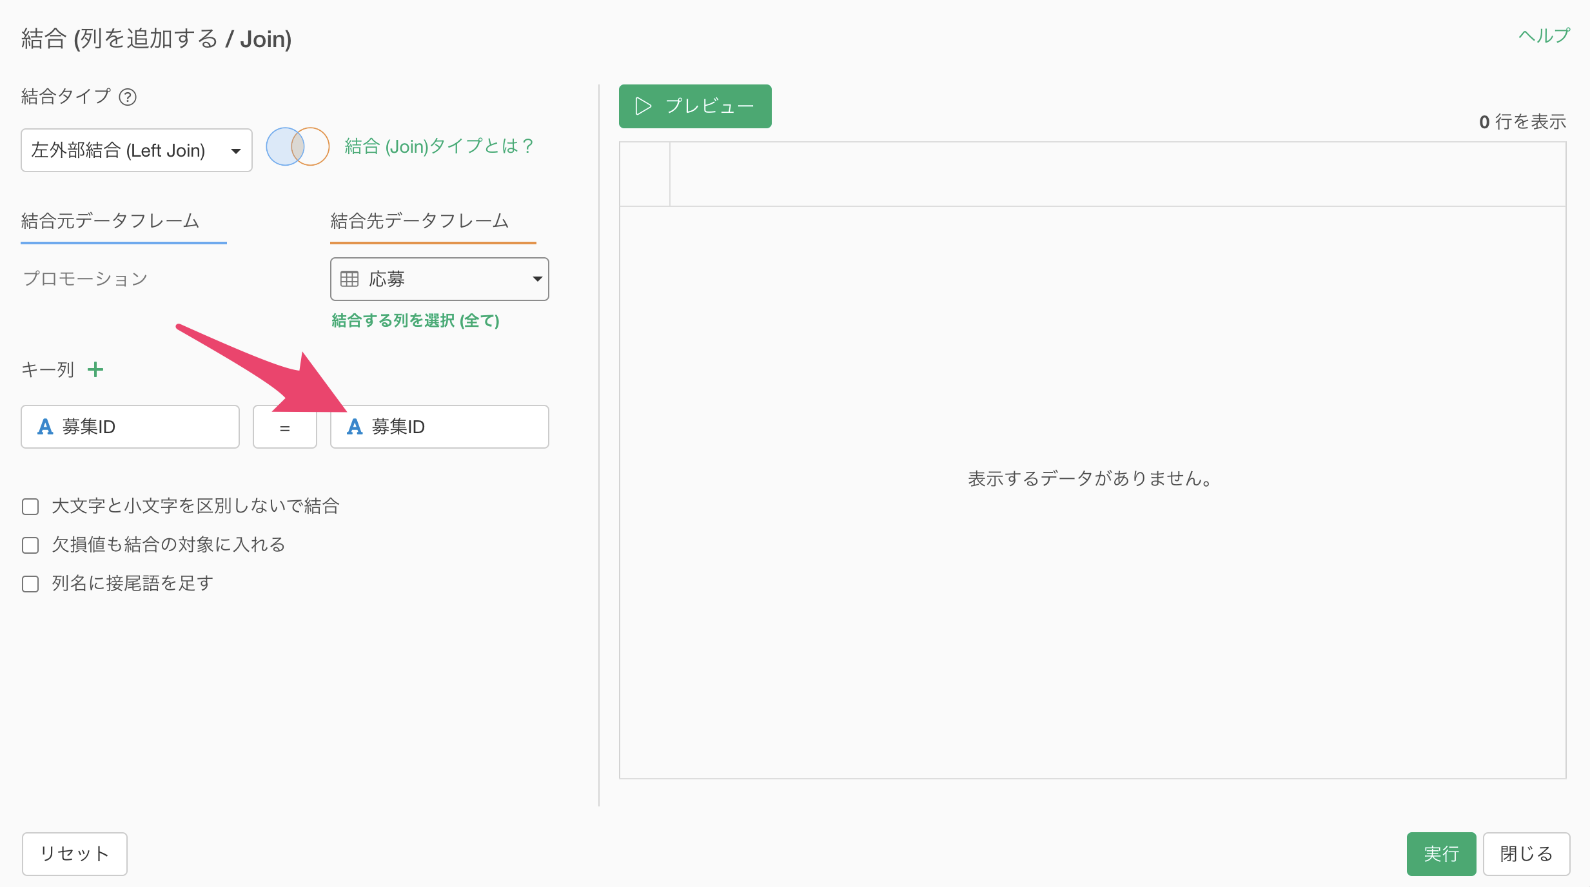Click the 結合タイプ label
This screenshot has width=1590, height=887.
[x=66, y=97]
